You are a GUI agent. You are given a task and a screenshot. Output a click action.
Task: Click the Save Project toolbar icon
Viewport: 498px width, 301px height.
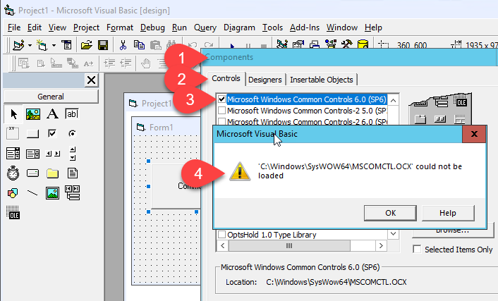103,45
